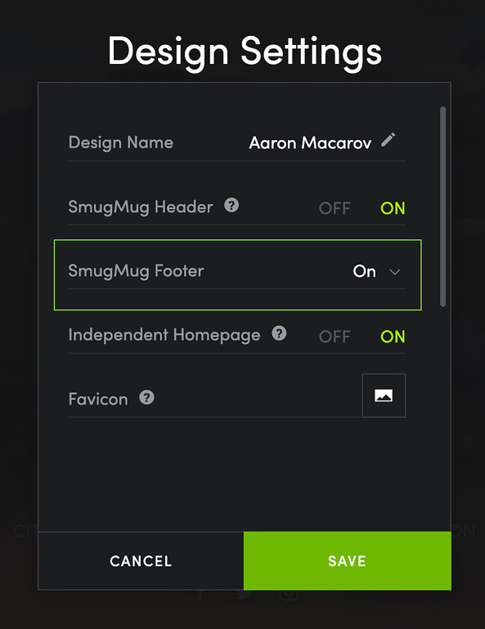Image resolution: width=485 pixels, height=629 pixels.
Task: Open the SmugMug Header help icon
Action: coord(231,206)
